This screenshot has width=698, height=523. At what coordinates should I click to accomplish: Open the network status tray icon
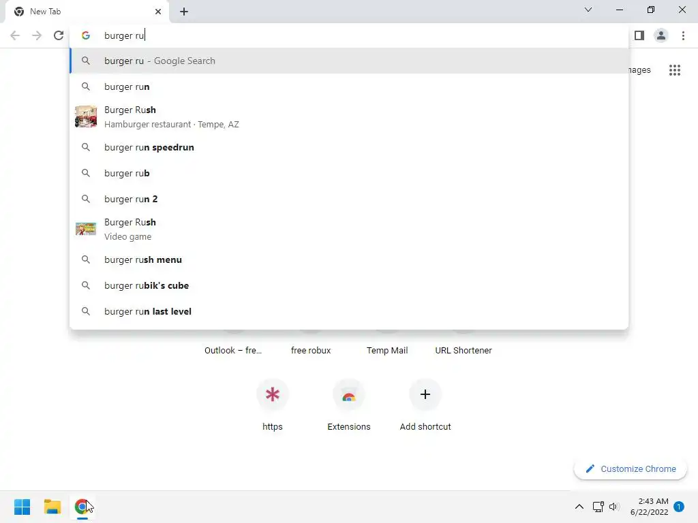point(598,507)
